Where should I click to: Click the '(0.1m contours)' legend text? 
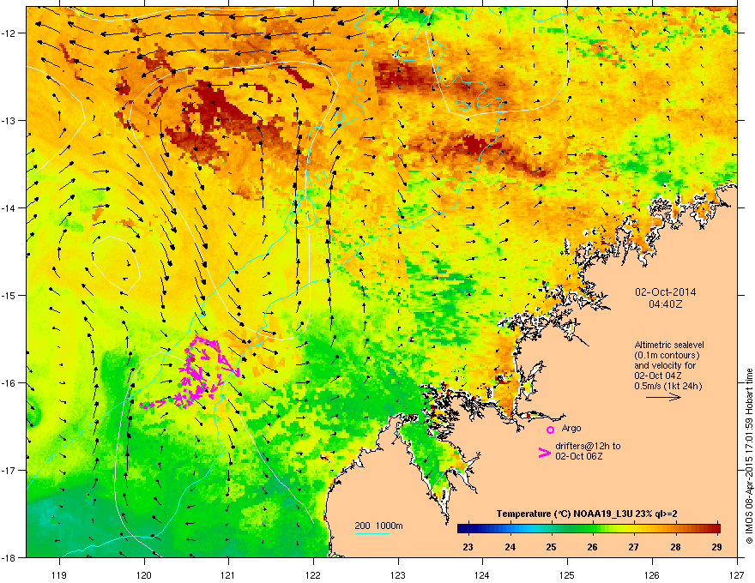pos(667,356)
